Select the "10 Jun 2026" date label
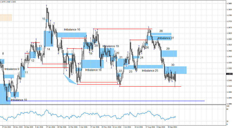 (x=117, y=127)
